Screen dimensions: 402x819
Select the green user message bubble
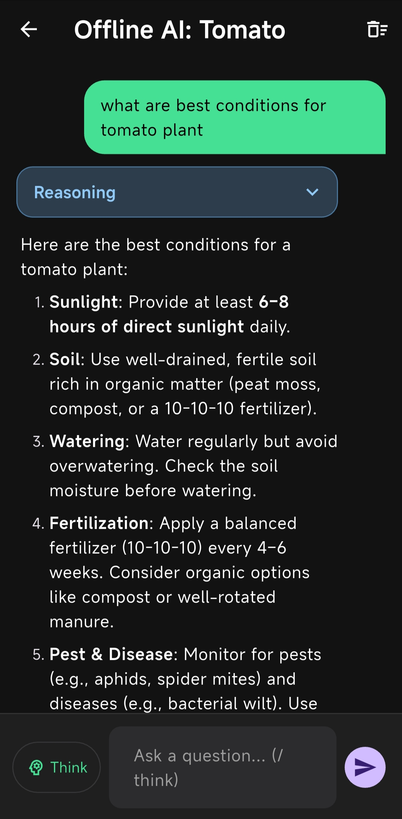[234, 117]
